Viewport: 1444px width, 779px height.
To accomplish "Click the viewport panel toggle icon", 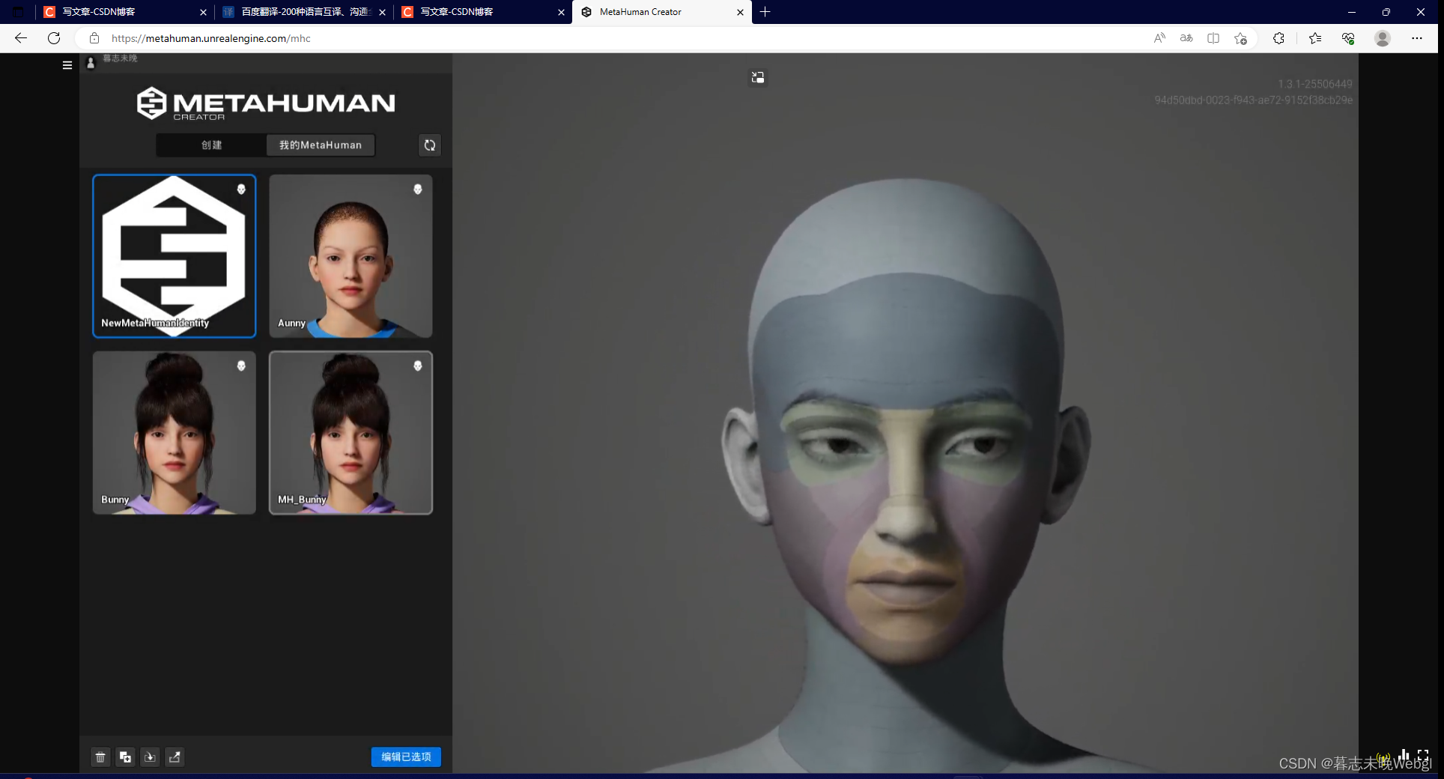I will coord(758,77).
